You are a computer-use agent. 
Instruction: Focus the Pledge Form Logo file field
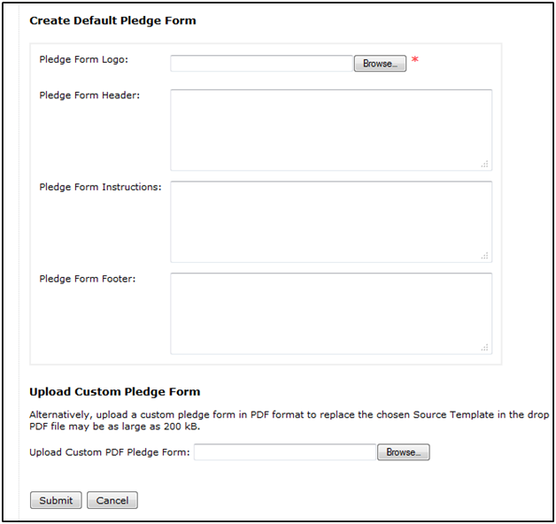(x=262, y=64)
